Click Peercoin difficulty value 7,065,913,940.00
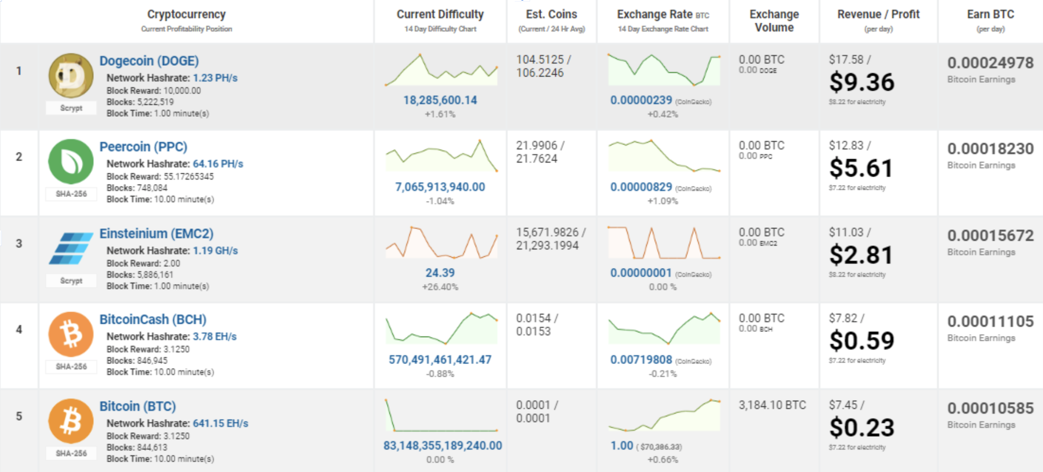Image resolution: width=1043 pixels, height=472 pixels. (440, 187)
